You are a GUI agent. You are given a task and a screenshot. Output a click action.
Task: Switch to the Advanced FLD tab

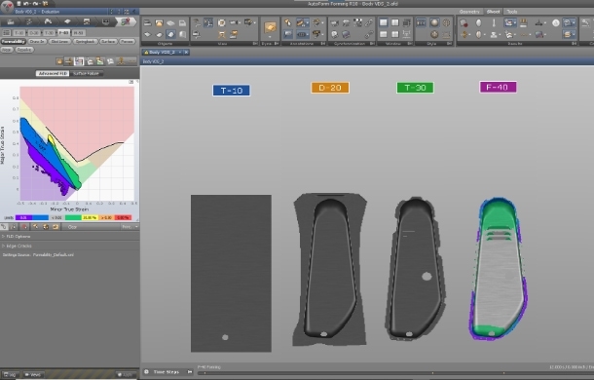pyautogui.click(x=53, y=73)
